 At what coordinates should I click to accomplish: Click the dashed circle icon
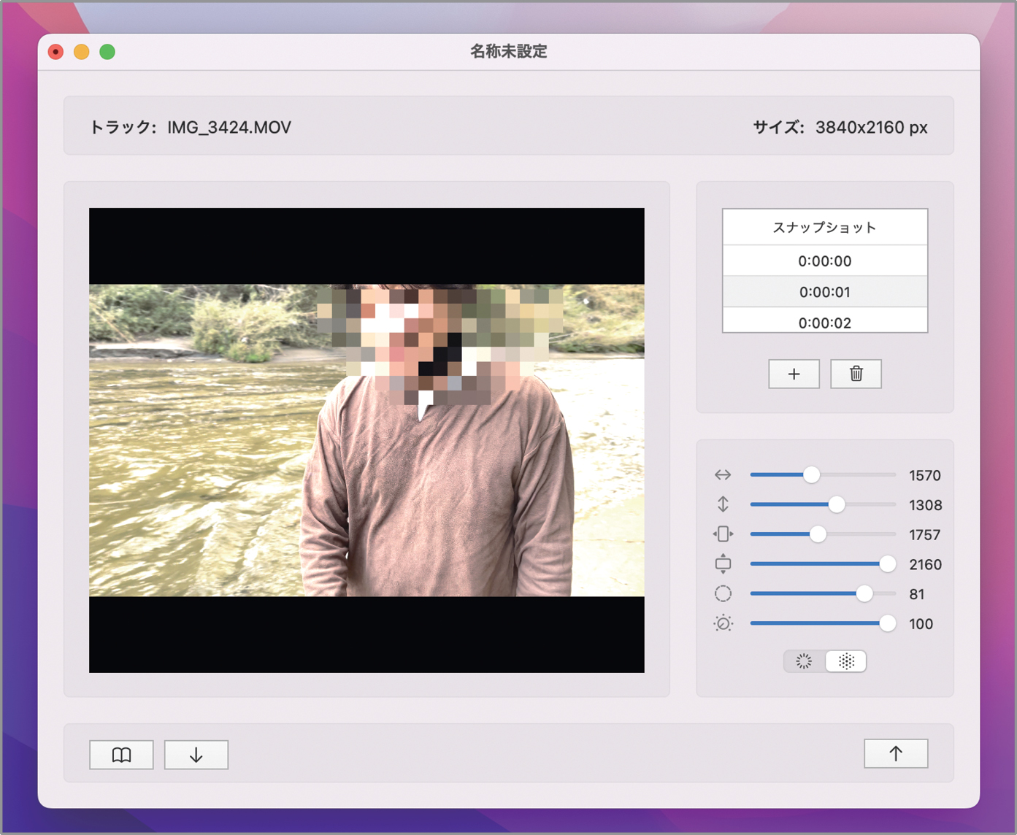(x=723, y=594)
